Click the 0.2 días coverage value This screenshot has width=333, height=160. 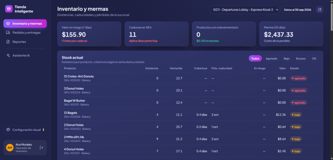tap(202, 127)
